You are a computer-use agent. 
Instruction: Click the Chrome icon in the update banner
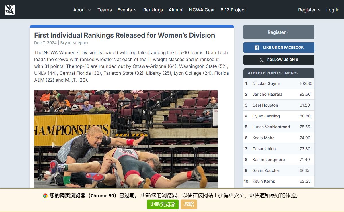coord(45,196)
